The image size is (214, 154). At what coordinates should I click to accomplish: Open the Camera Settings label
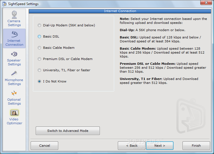(x=14, y=23)
